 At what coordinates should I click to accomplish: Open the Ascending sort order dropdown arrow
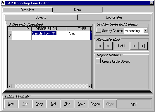coord(145,30)
